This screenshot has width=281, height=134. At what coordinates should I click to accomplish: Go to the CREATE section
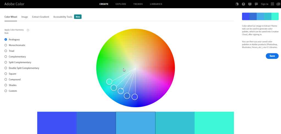[x=104, y=4]
